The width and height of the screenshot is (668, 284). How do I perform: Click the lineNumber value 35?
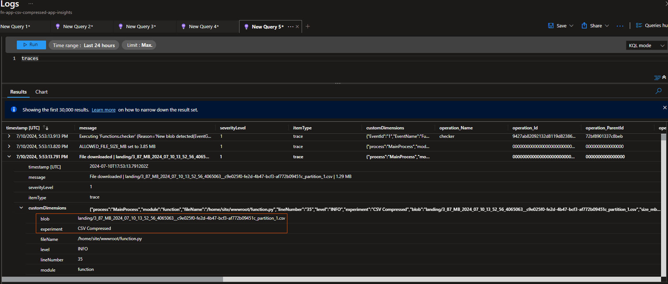(x=80, y=259)
